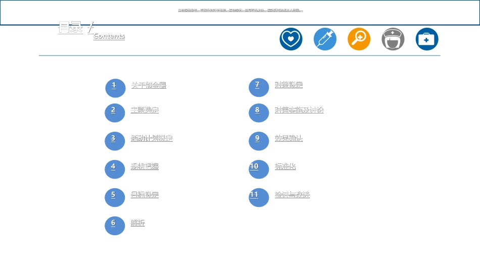
Task: Open the 对策拟定 link
Action: coord(289,85)
